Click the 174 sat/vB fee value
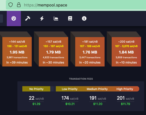The height and width of the screenshot is (115, 146). [x=70, y=98]
